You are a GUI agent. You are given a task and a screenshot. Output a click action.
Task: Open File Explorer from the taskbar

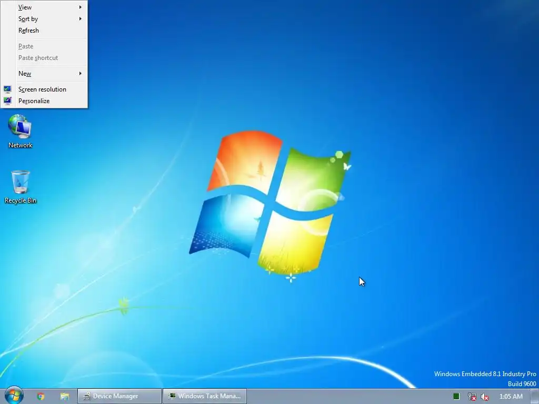pos(65,396)
